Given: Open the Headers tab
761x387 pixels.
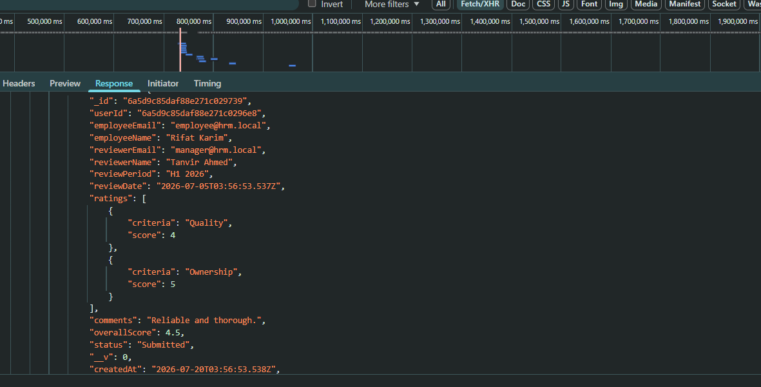Looking at the screenshot, I should pos(19,83).
